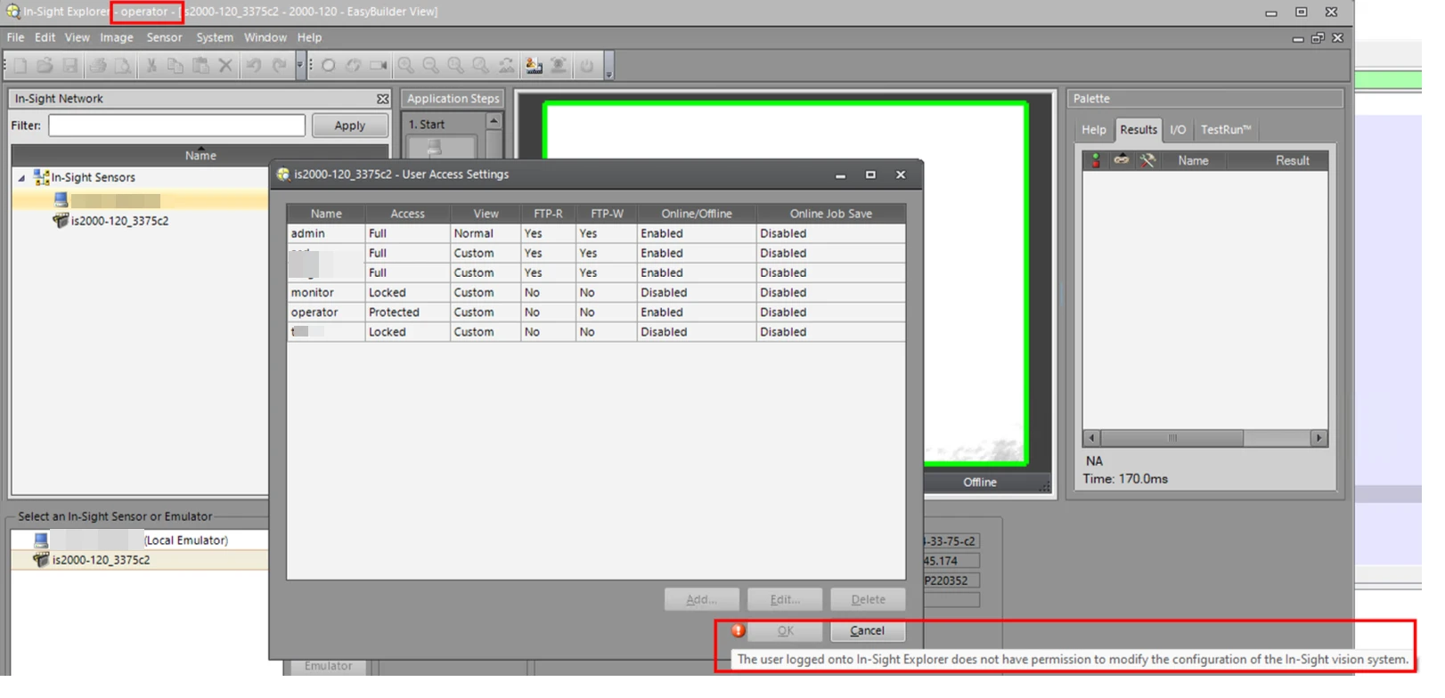
Task: Click the Print toolbar icon
Action: [x=98, y=66]
